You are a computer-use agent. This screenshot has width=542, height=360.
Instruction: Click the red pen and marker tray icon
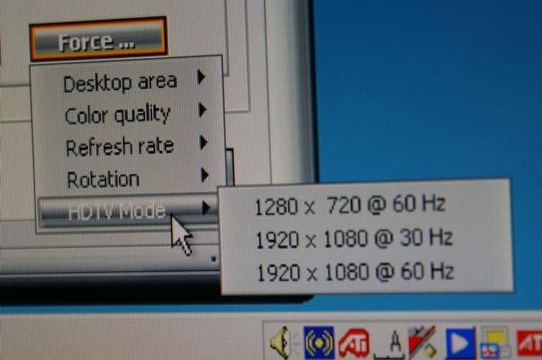coord(422,342)
